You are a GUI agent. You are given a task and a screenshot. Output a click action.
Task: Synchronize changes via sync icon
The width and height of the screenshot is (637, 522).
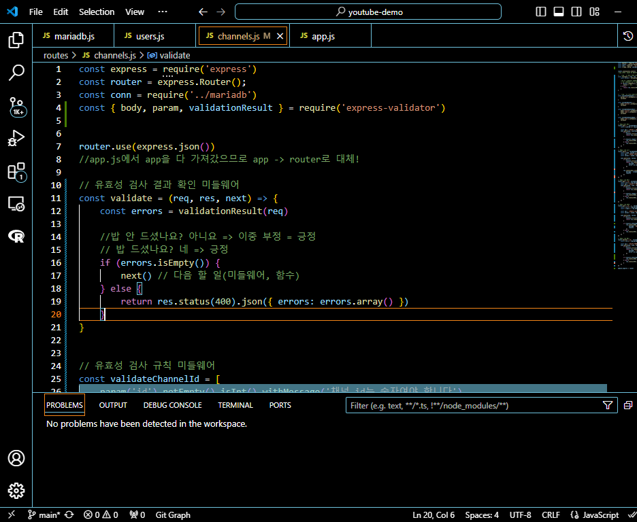coord(69,515)
